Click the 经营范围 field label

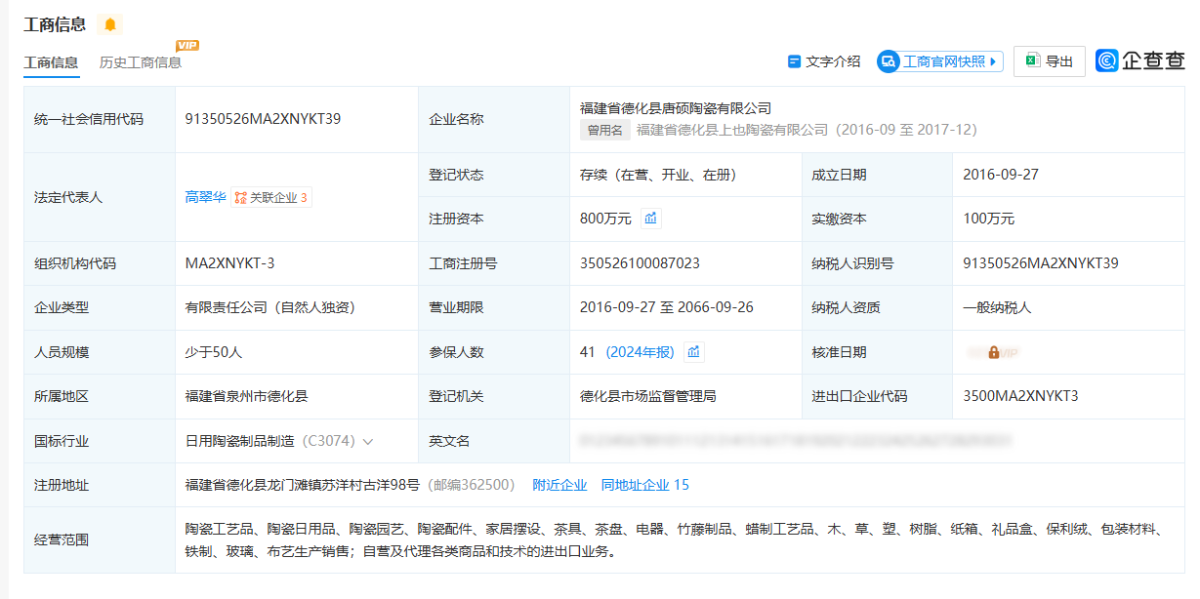click(62, 539)
